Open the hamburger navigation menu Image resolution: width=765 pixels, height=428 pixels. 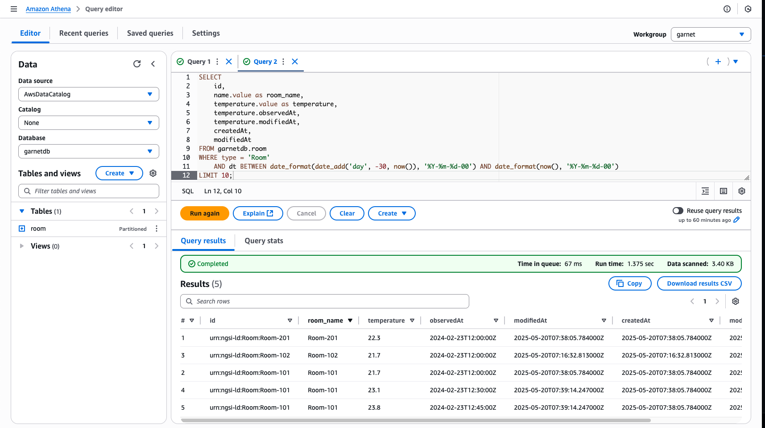[x=14, y=9]
